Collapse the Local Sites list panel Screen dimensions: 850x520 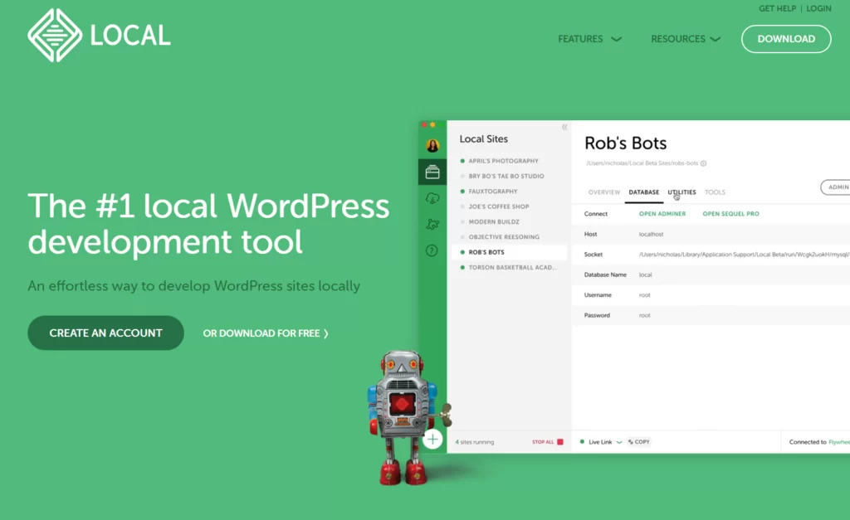tap(564, 127)
